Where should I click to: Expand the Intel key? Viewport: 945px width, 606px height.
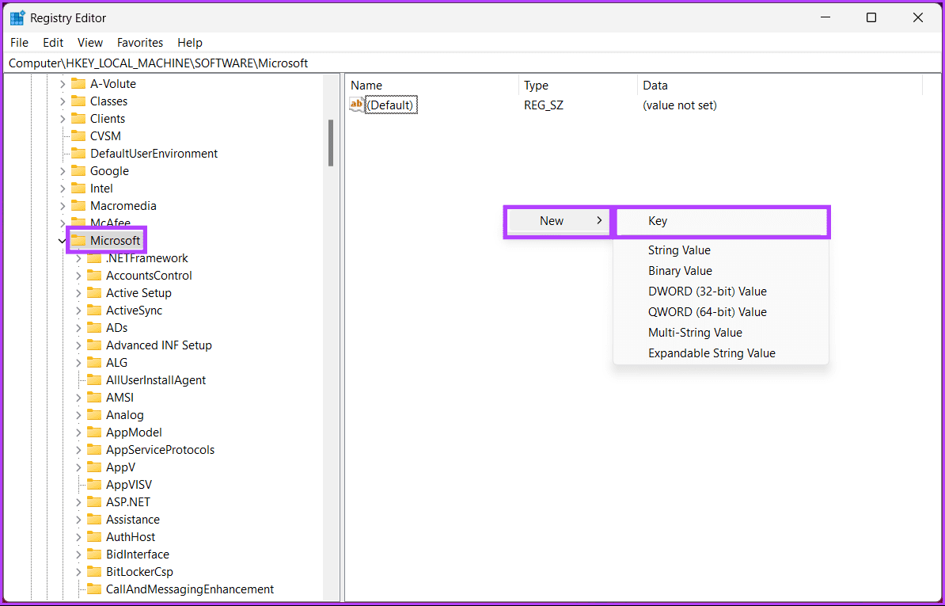[63, 189]
